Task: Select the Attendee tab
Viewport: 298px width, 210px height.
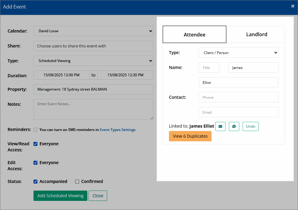Action: pyautogui.click(x=195, y=35)
